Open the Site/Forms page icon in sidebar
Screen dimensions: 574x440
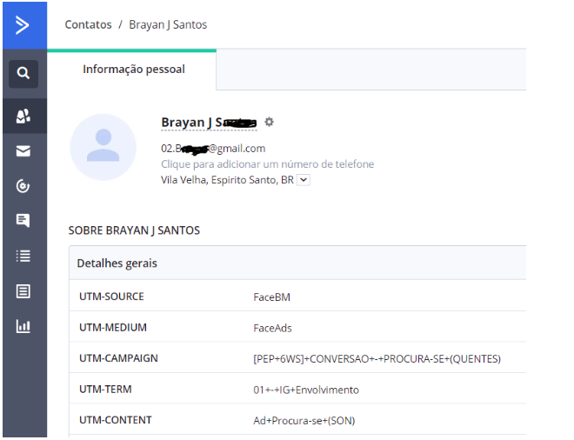tap(23, 291)
